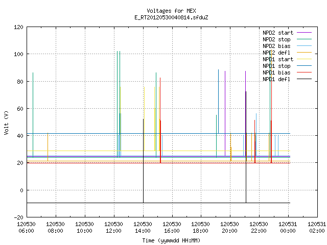Click the "Time (yymmdd HH:MM)" x-axis label

click(171, 240)
